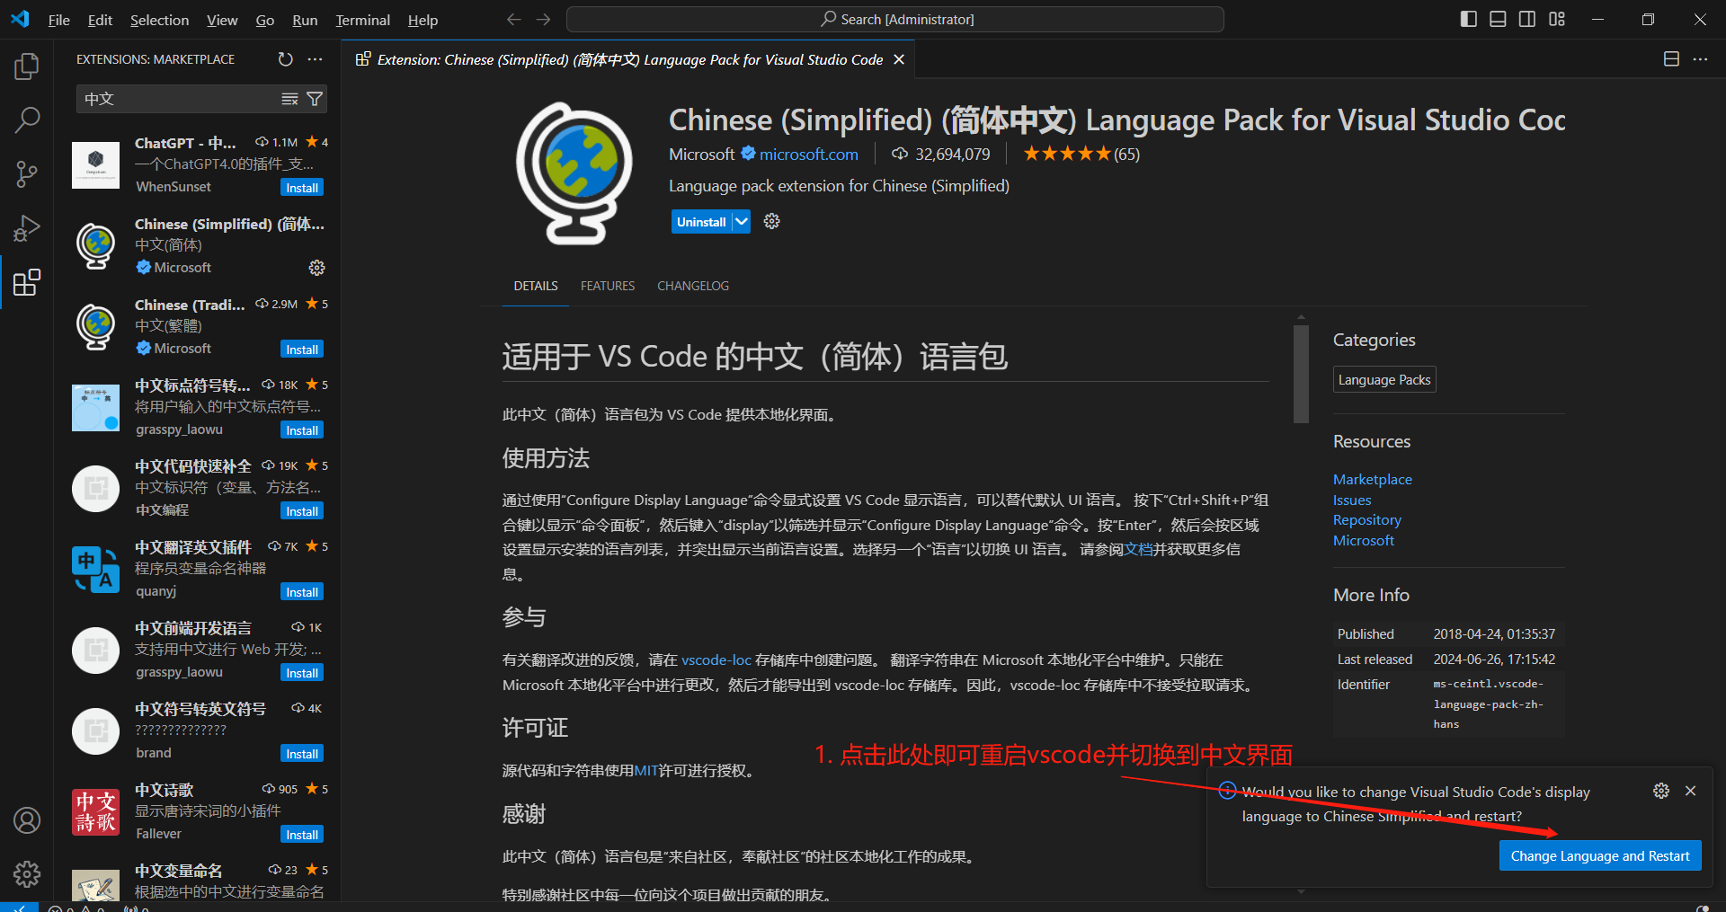This screenshot has height=912, width=1726.
Task: Install Chinese (Traditional) language pack
Action: coord(302,350)
